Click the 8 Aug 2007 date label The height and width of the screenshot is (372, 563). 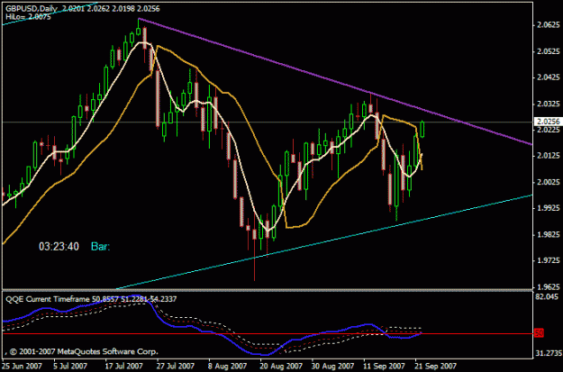tap(228, 367)
